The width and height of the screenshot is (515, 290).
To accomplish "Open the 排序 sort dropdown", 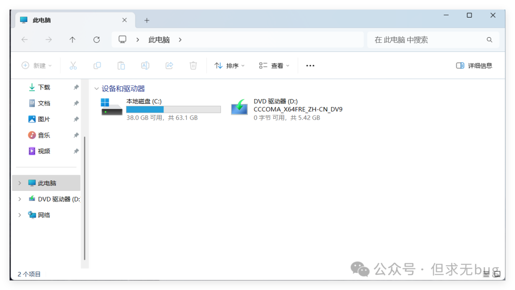I will 229,66.
